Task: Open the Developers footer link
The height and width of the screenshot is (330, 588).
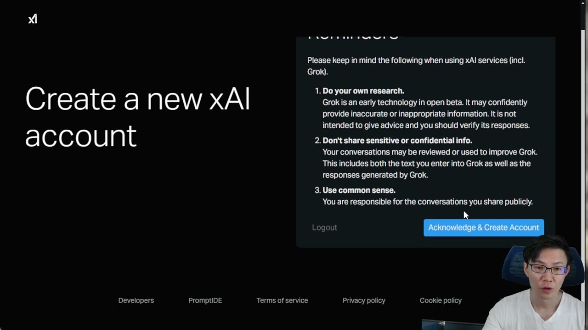Action: coord(136,300)
